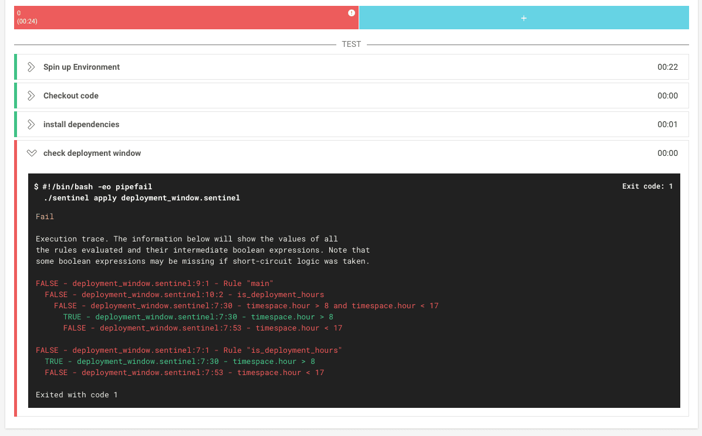Image resolution: width=702 pixels, height=436 pixels.
Task: Click the 00:22 duration of Spin up Environment
Action: click(667, 67)
